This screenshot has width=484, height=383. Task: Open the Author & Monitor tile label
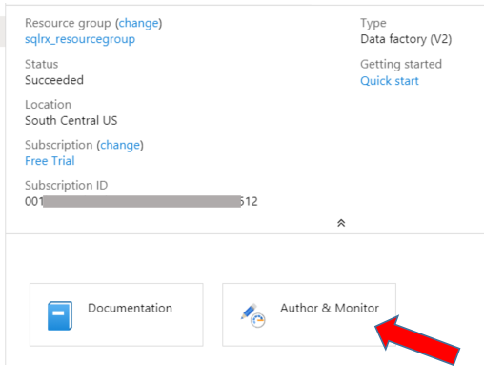click(330, 308)
